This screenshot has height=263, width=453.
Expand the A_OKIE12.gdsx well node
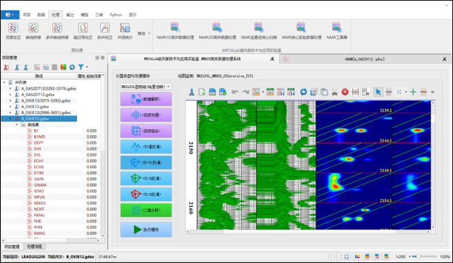(10, 106)
